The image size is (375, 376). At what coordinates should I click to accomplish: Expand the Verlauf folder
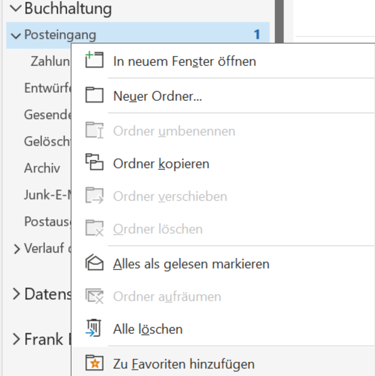click(x=17, y=249)
